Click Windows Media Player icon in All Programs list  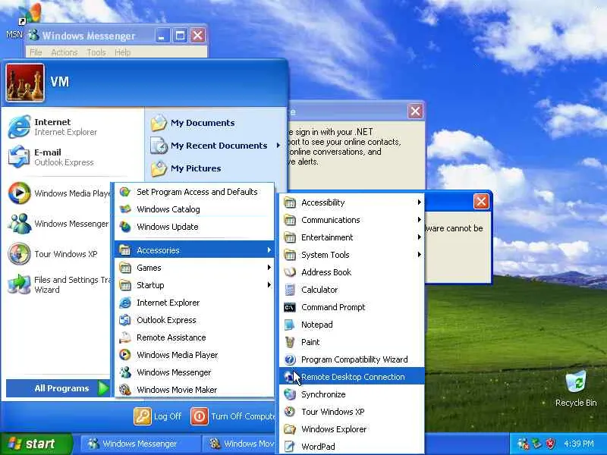tap(125, 355)
